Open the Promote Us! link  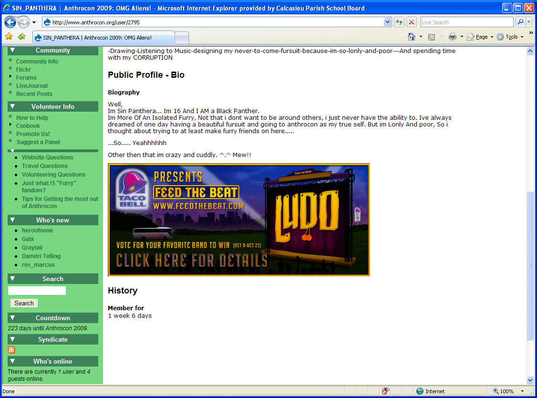tap(33, 134)
